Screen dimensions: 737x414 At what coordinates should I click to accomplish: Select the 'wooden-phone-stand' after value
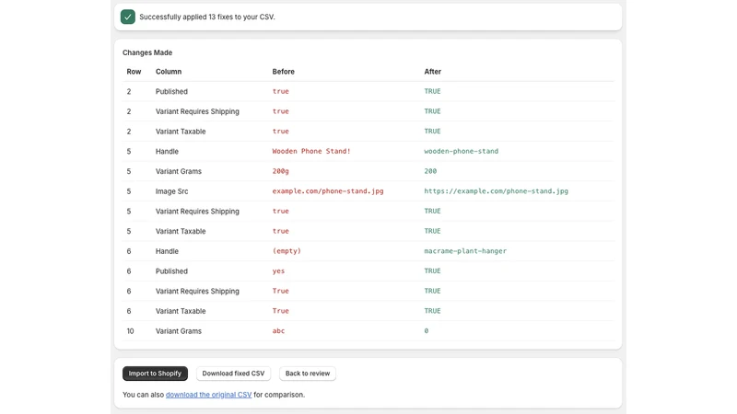click(x=462, y=151)
